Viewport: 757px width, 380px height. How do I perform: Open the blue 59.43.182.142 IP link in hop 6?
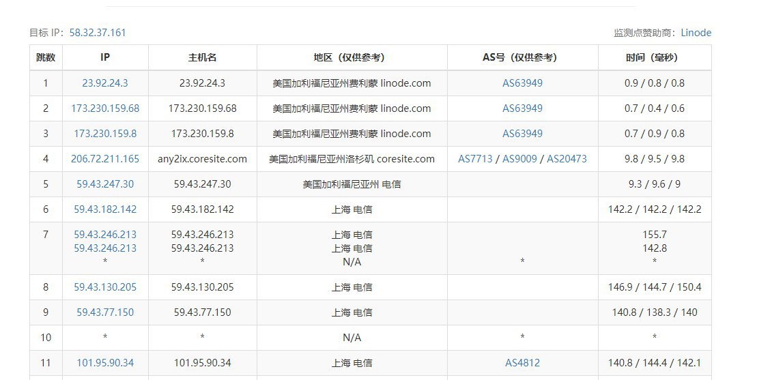pos(105,209)
